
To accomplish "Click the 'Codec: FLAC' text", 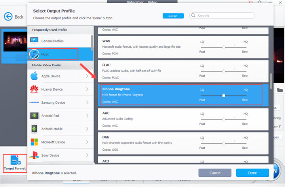I will click(x=110, y=78).
